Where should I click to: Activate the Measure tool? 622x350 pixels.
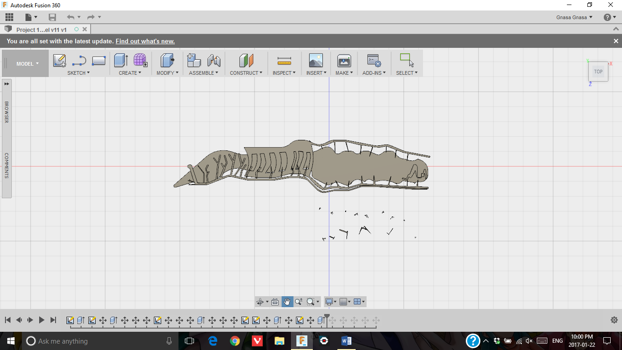tap(284, 61)
